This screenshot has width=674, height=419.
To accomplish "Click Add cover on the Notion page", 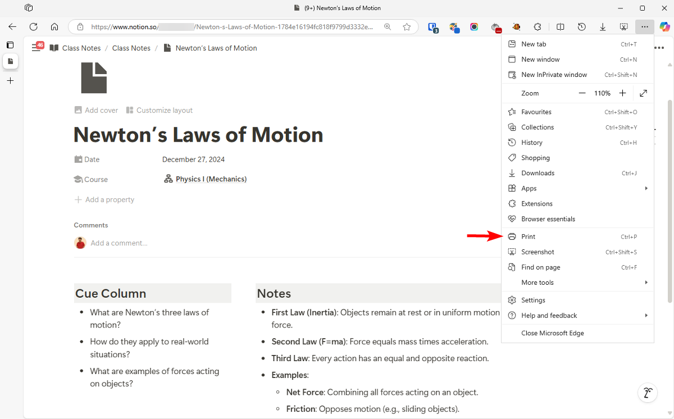I will point(101,110).
